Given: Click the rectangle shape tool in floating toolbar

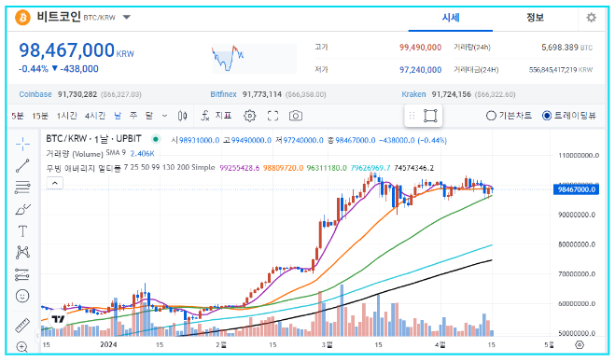Looking at the screenshot, I should click(x=430, y=116).
